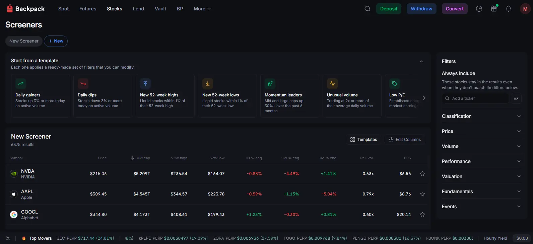The width and height of the screenshot is (533, 244).
Task: Click the Convert button
Action: coord(455,9)
